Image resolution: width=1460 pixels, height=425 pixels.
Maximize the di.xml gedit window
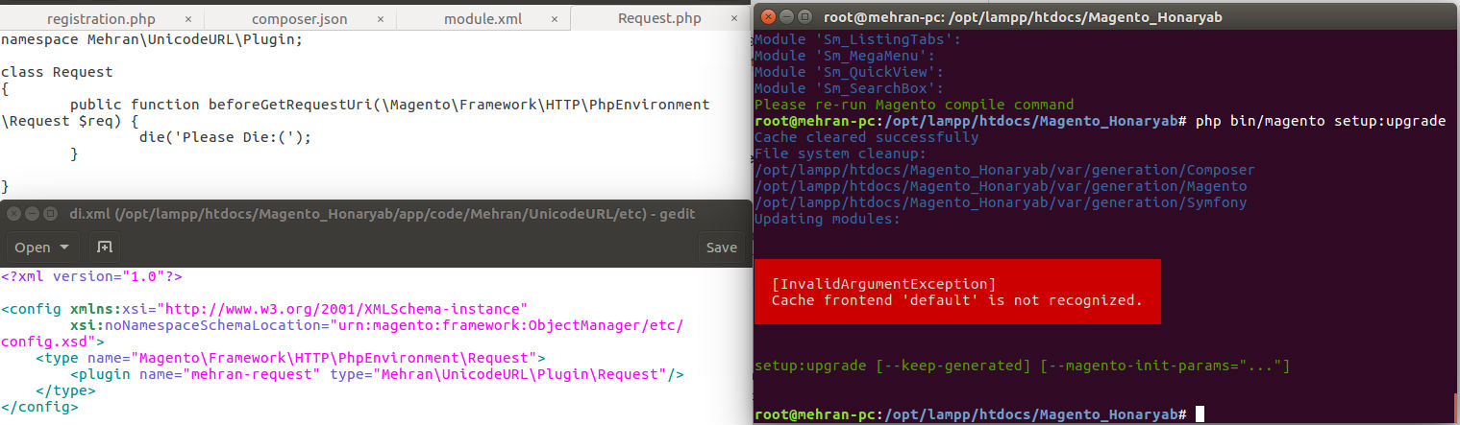(50, 214)
